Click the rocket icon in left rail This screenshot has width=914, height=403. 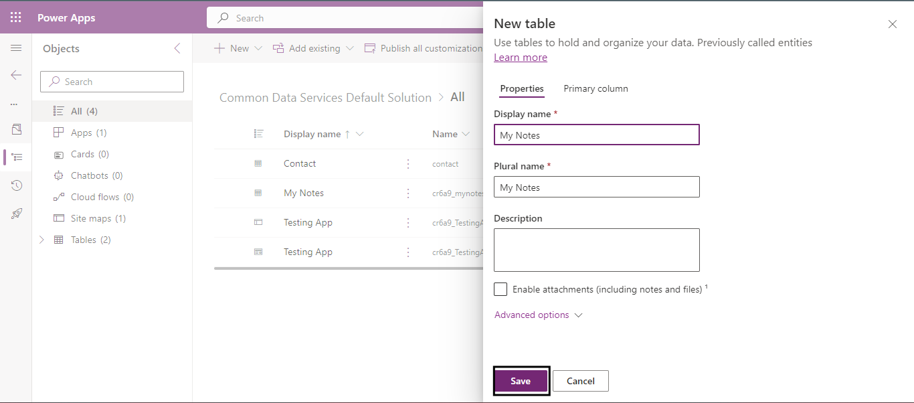click(16, 214)
